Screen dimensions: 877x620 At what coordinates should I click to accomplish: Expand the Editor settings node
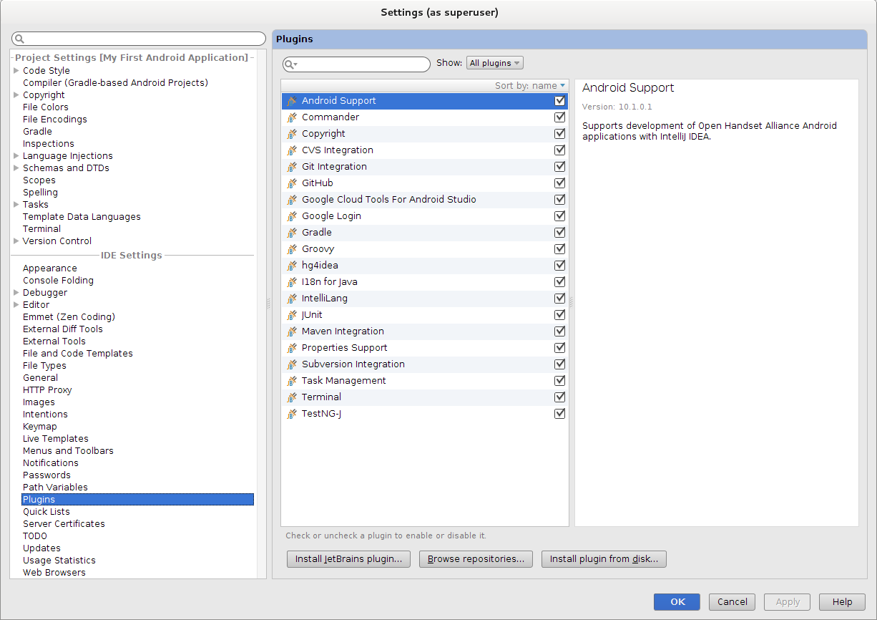point(16,305)
